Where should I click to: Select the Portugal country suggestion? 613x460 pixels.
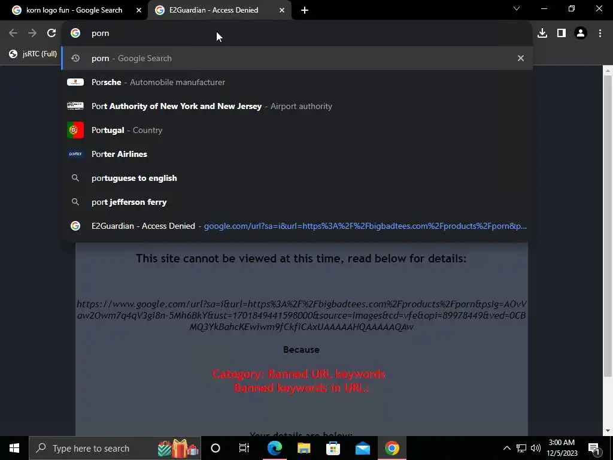coord(297,130)
